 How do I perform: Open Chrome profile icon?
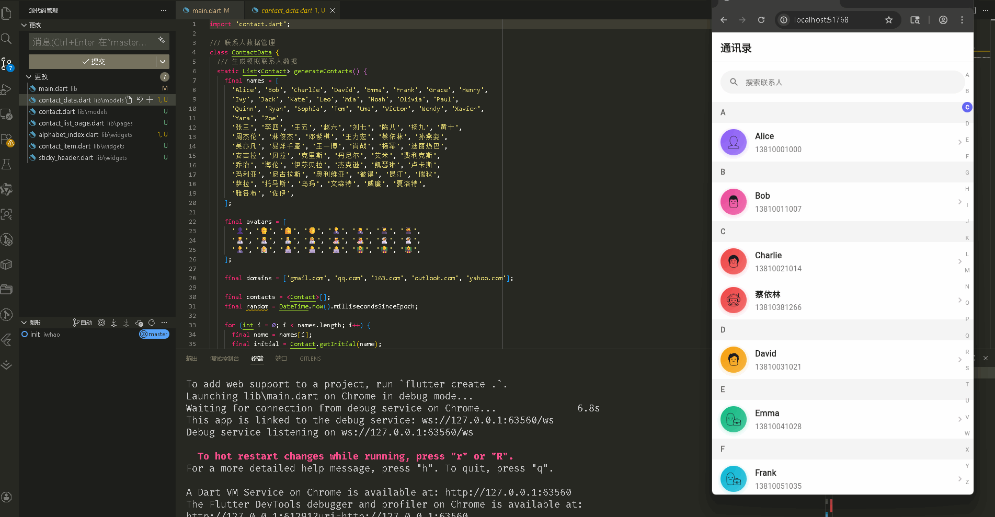[x=943, y=20]
